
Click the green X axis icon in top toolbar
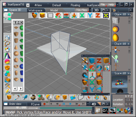click(x=82, y=15)
